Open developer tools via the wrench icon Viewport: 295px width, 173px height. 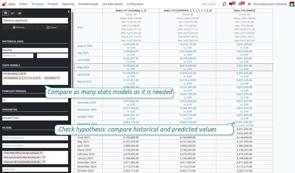click(249, 4)
